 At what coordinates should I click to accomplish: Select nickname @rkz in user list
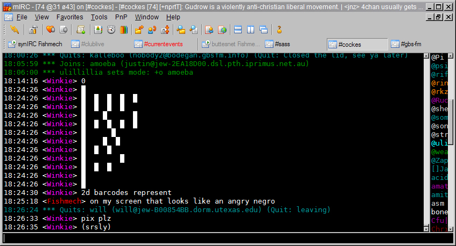[x=439, y=92]
